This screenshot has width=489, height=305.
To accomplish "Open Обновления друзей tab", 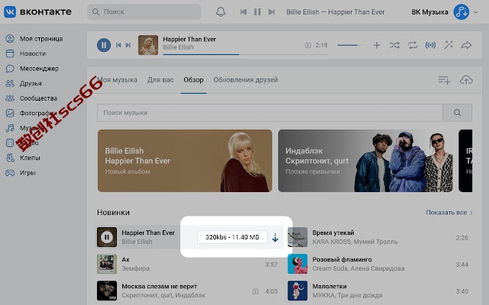I will pyautogui.click(x=245, y=80).
